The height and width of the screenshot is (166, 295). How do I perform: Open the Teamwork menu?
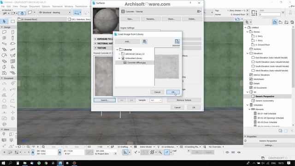click(x=57, y=6)
